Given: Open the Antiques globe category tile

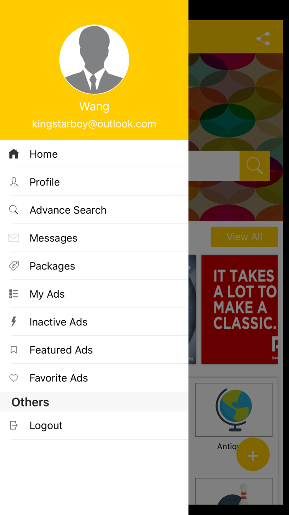Looking at the screenshot, I should click(x=234, y=410).
